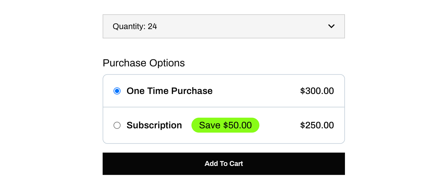Click the word "Options" in the heading
Image resolution: width=437 pixels, height=185 pixels.
point(167,63)
